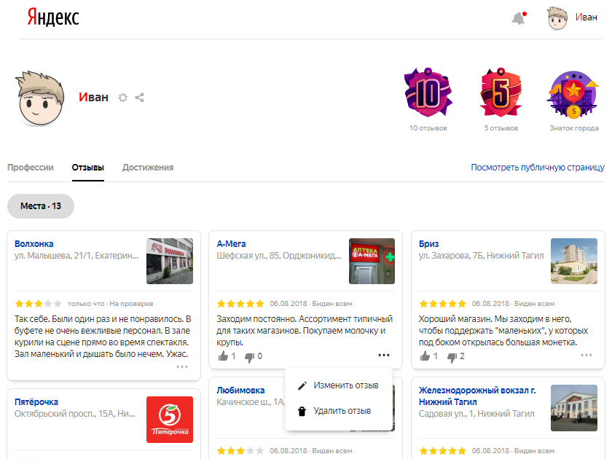The height and width of the screenshot is (459, 612).
Task: Open the Любимовка place link
Action: point(240,391)
